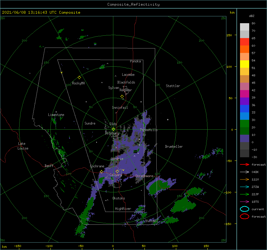267x250 pixels.
Task: Click the magenta 42-39 dBZ color swatch
Action: point(244,94)
